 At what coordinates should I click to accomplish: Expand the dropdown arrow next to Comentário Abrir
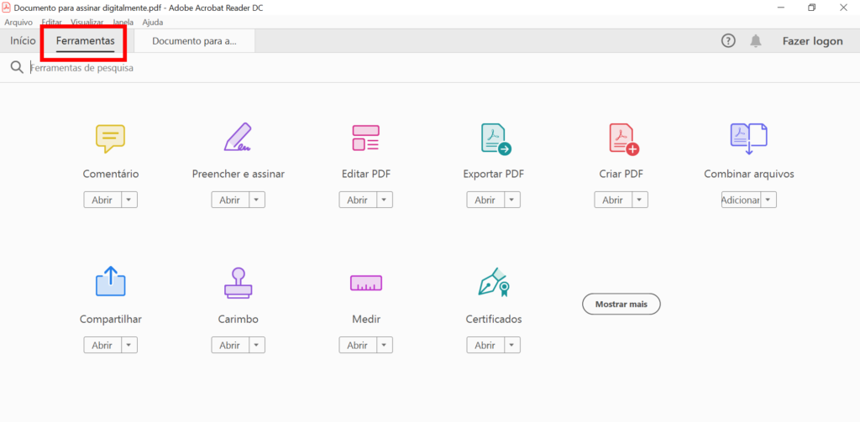(128, 200)
